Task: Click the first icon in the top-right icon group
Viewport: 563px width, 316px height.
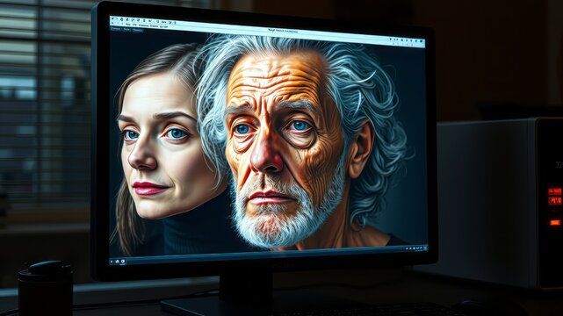Action: point(391,39)
